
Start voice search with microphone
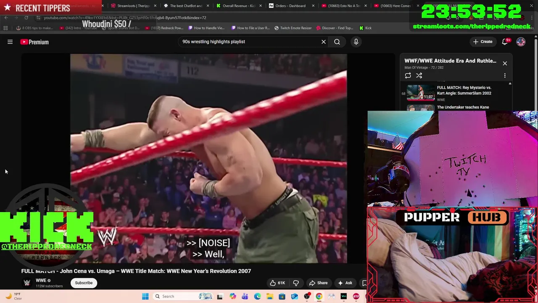(x=356, y=42)
